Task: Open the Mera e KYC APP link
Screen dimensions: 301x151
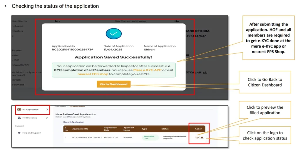Action: click(x=148, y=70)
